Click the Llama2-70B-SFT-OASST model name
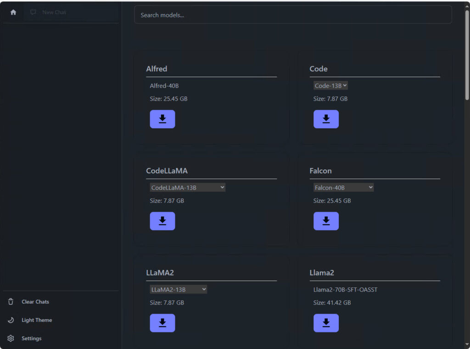Screen dimensions: 470x349 pyautogui.click(x=345, y=290)
